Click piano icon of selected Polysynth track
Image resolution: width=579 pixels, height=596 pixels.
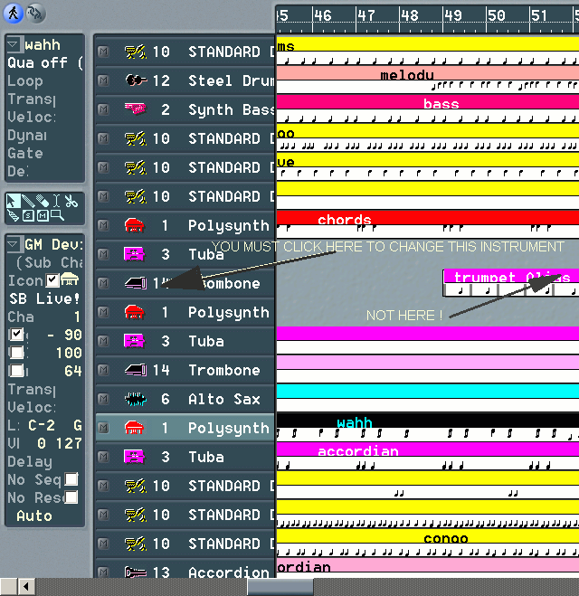tap(135, 428)
